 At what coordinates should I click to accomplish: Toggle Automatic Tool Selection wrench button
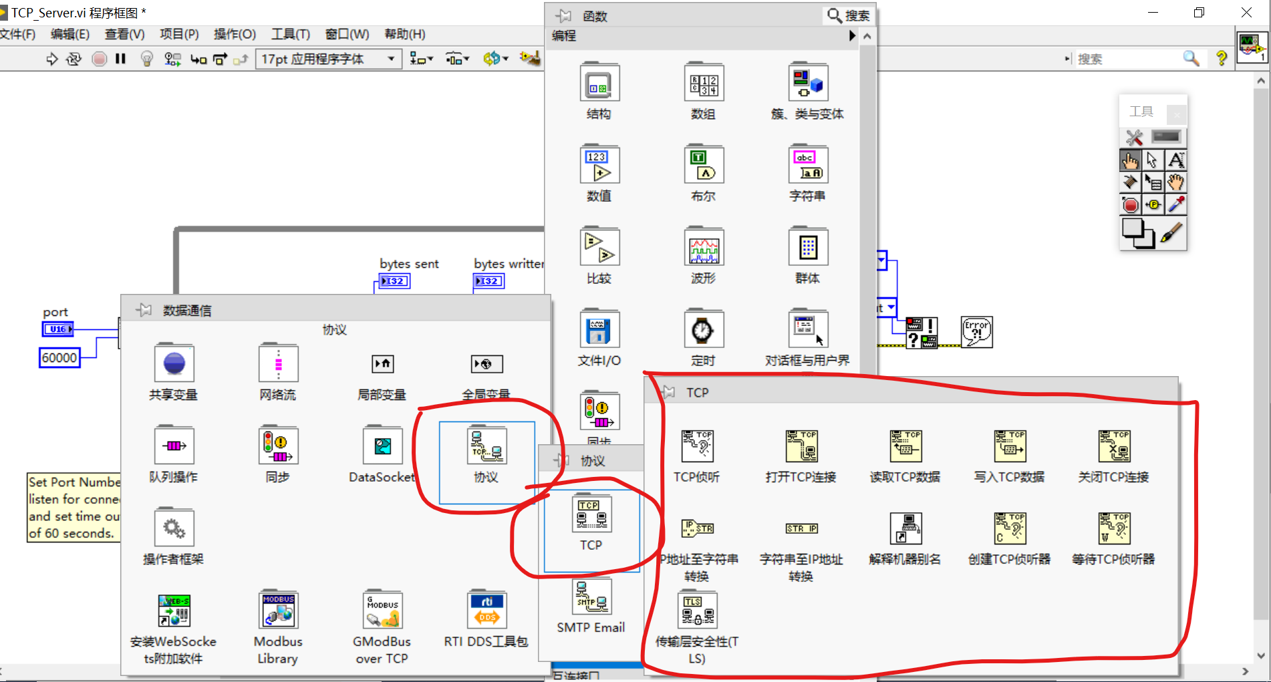point(1134,138)
